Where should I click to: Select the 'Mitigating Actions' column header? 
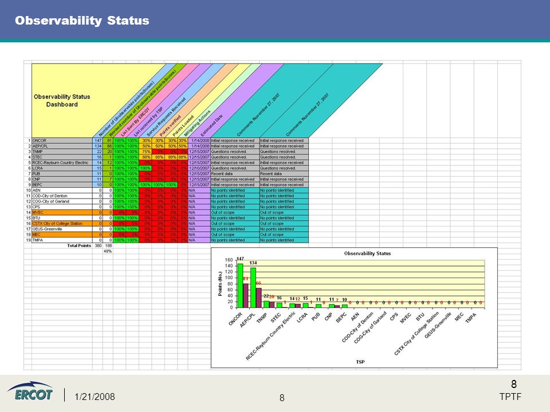coord(197,124)
